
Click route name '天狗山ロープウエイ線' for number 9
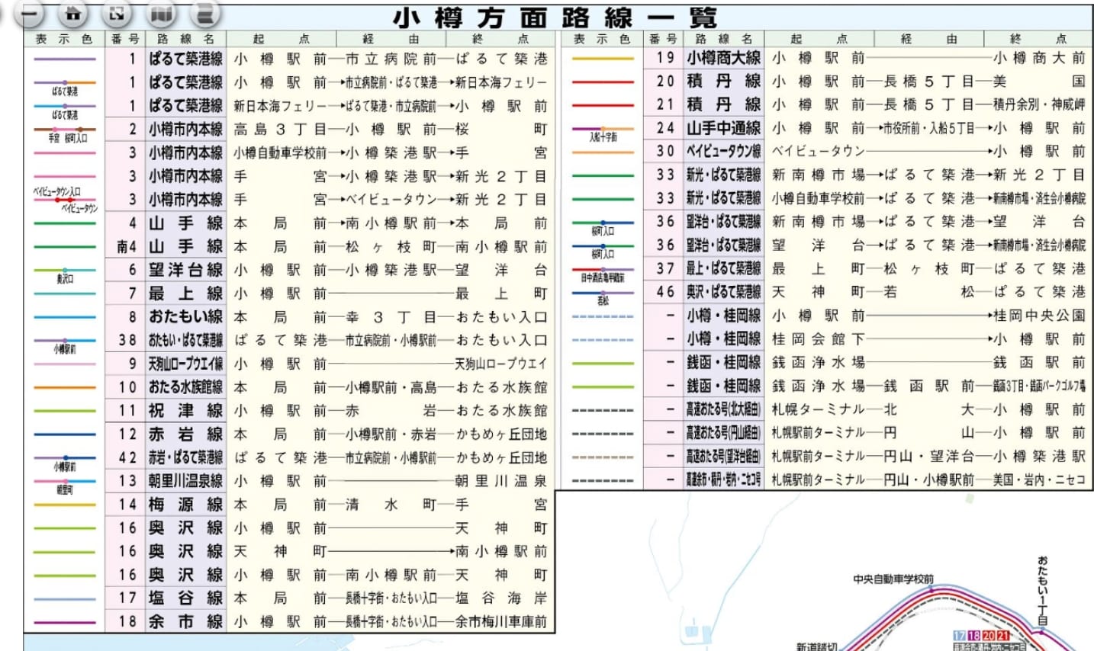[185, 364]
